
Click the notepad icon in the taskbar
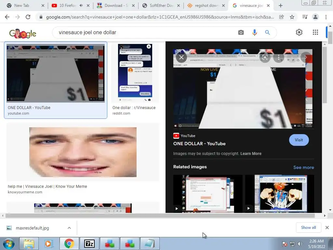150,244
